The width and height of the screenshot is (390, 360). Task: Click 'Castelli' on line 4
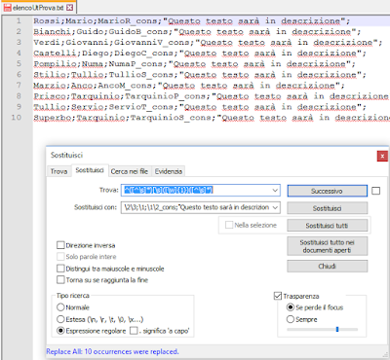point(55,54)
